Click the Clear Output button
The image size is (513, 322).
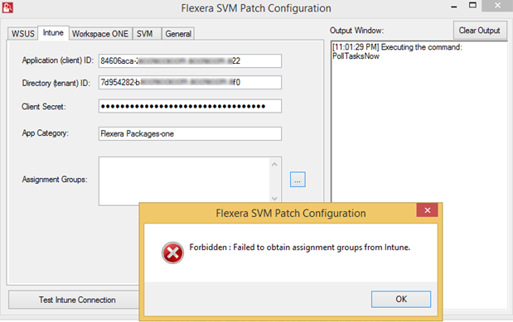point(479,31)
